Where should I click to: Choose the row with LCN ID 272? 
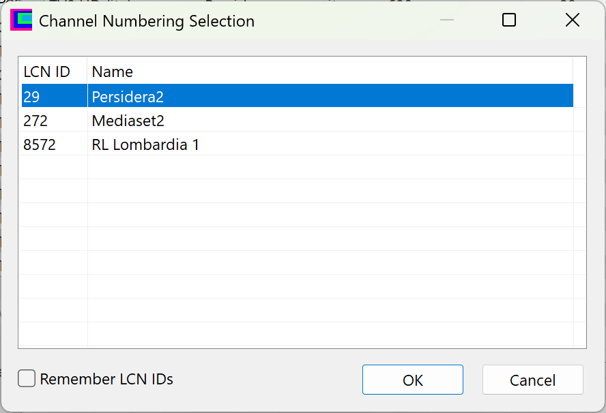(x=35, y=121)
